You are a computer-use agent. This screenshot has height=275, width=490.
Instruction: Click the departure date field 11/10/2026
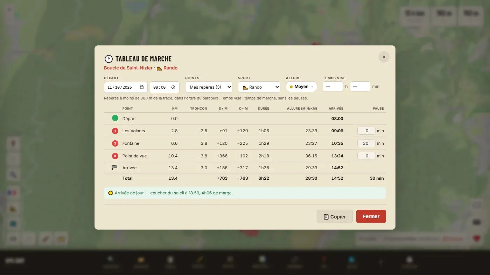click(x=126, y=87)
